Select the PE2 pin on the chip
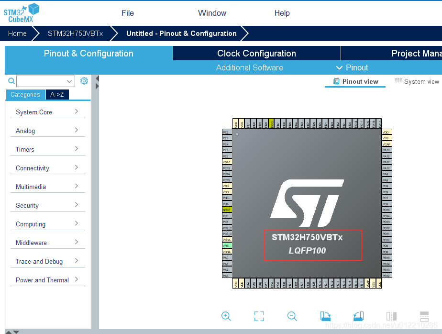 [x=227, y=132]
